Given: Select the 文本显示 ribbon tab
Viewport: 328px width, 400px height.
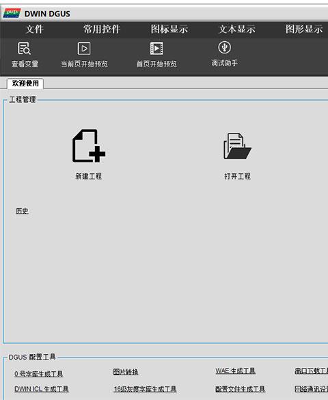Looking at the screenshot, I should (x=236, y=29).
